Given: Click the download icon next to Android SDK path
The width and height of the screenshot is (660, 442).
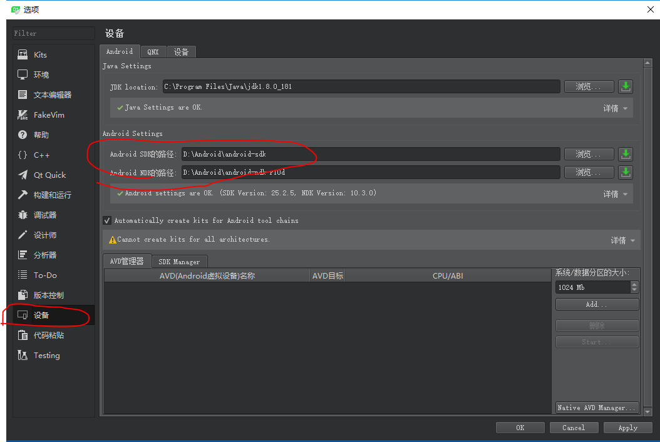Looking at the screenshot, I should 626,154.
